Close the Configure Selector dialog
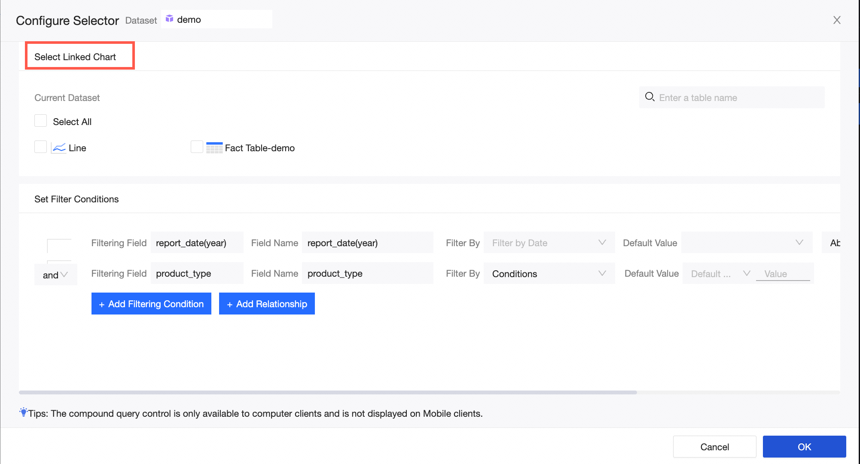 pos(836,20)
